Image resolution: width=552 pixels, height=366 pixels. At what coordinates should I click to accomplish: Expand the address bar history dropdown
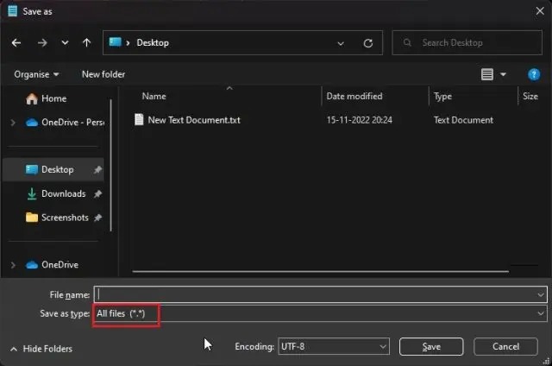(341, 44)
